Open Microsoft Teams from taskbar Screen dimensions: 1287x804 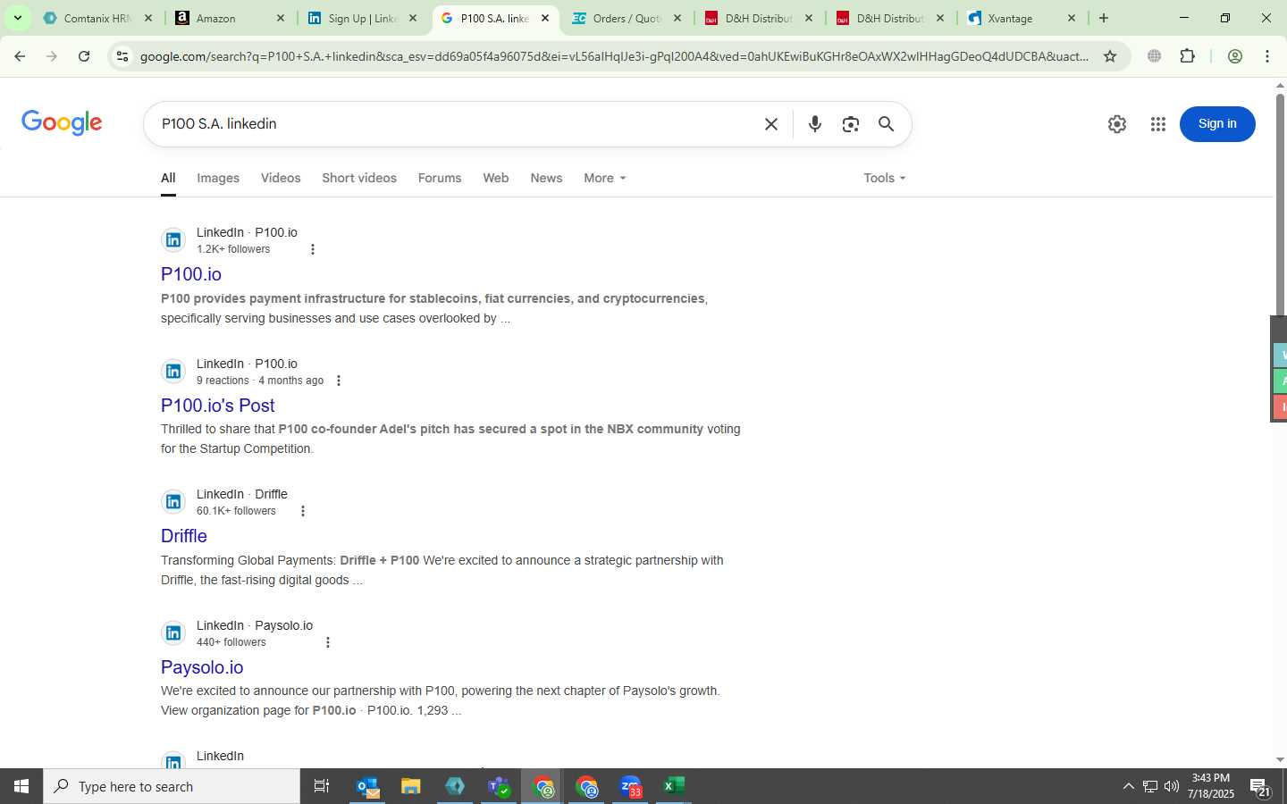498,786
